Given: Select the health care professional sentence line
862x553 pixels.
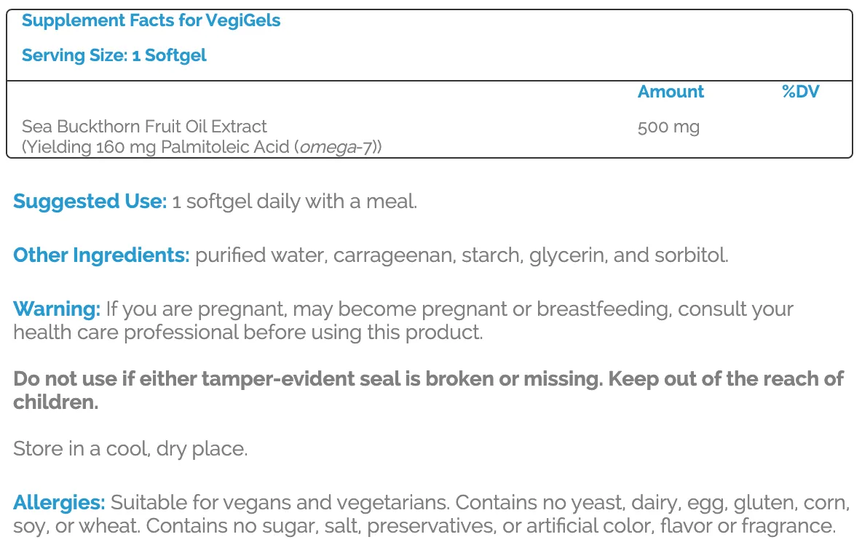Looking at the screenshot, I should [x=248, y=332].
